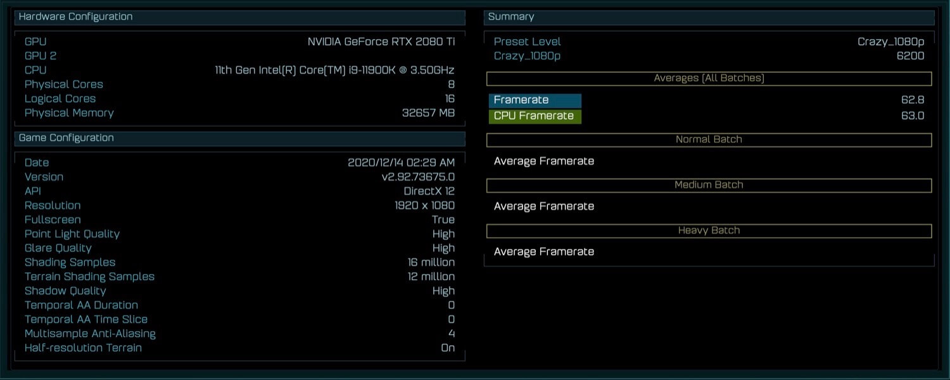Screen dimensions: 950x380
Task: Click the Temporal AA Time Slice label
Action: pyautogui.click(x=86, y=319)
